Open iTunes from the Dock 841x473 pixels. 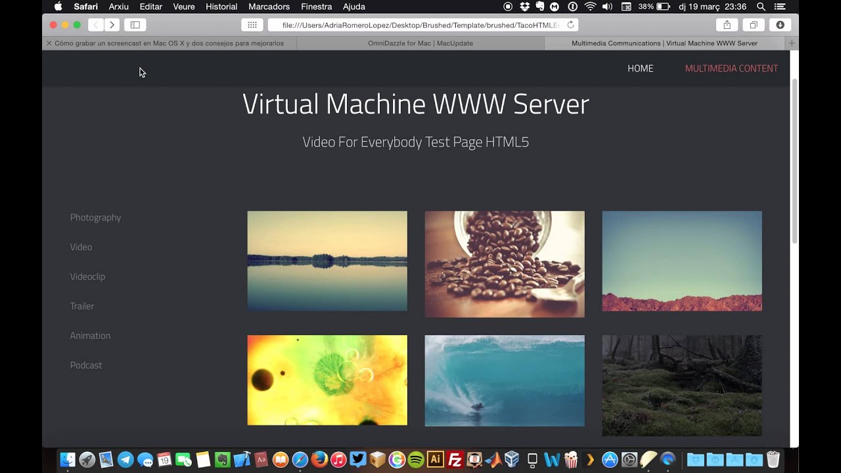pyautogui.click(x=338, y=460)
